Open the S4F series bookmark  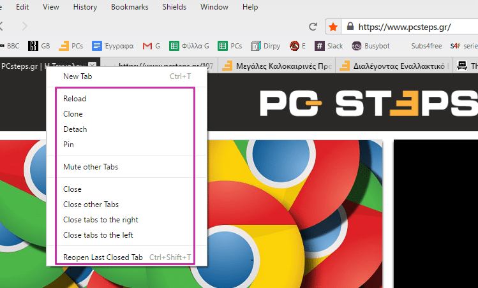click(464, 46)
